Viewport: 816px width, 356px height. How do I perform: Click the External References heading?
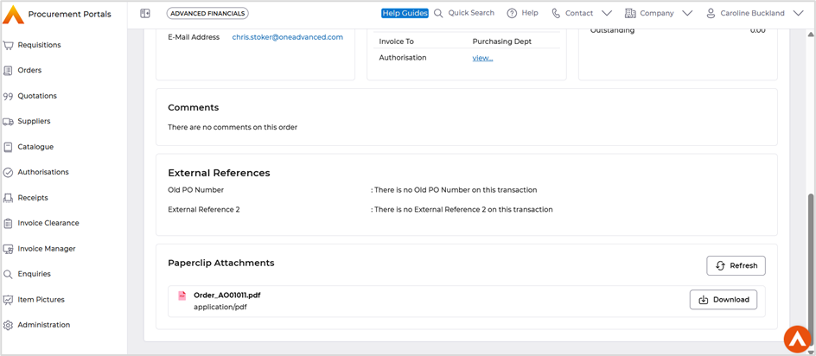pyautogui.click(x=219, y=174)
